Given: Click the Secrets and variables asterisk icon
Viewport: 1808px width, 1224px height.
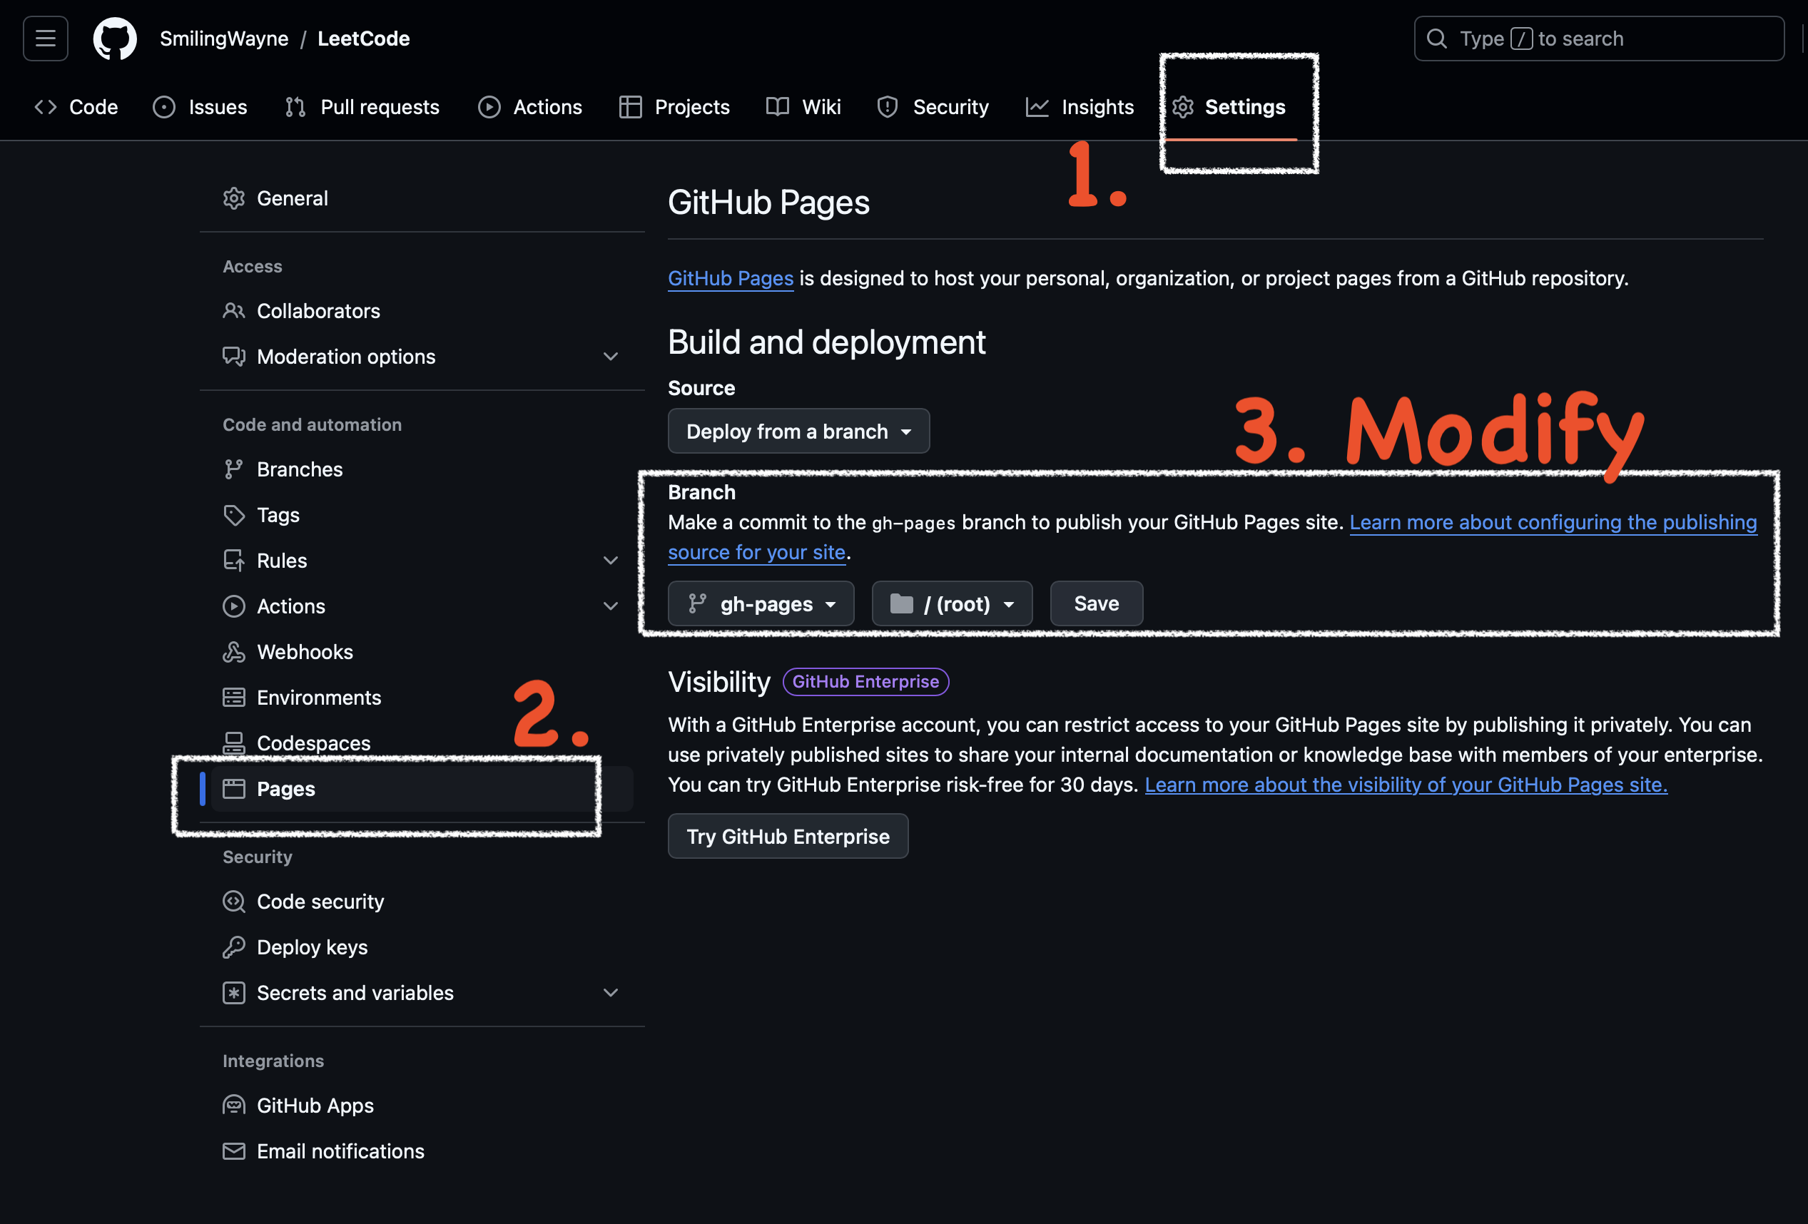Looking at the screenshot, I should point(234,993).
